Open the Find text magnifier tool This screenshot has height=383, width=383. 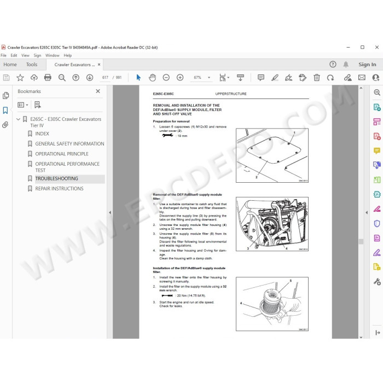tap(62, 78)
